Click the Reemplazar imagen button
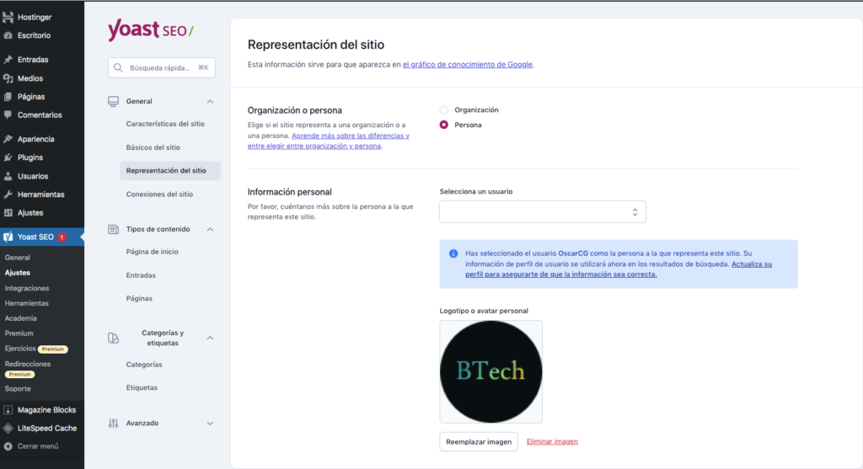This screenshot has height=469, width=863. [x=478, y=442]
